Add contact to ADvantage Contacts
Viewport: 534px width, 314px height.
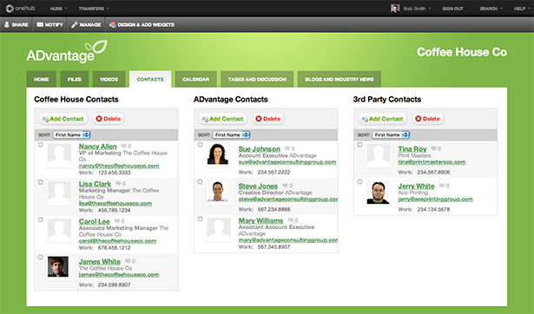(223, 119)
